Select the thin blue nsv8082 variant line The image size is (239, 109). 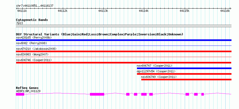[x=124, y=46]
